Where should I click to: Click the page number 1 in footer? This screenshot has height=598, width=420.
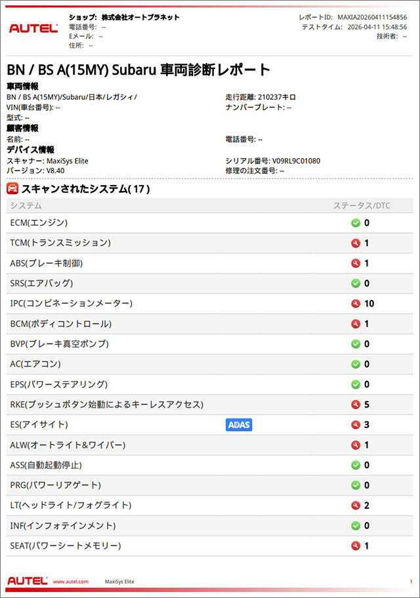[411, 582]
